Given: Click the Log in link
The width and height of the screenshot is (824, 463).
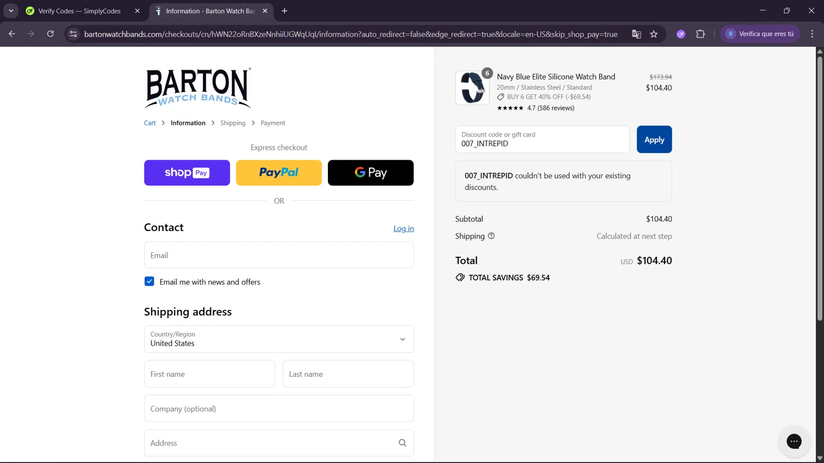Looking at the screenshot, I should pyautogui.click(x=404, y=228).
